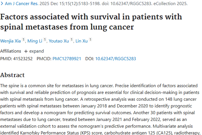Screen dimensions: 202x135
Task: Click affiliation superscript after Ming Li
Action: tap(45, 40)
